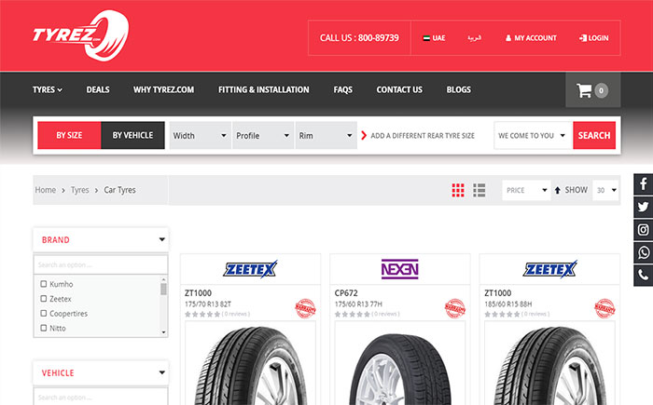Open the Zeetex ZT1000 175/70 R13 tyre image

coord(250,363)
